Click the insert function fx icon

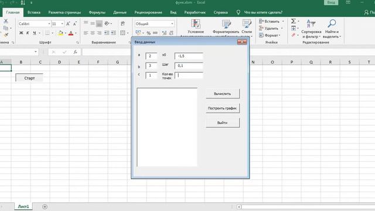(76, 52)
